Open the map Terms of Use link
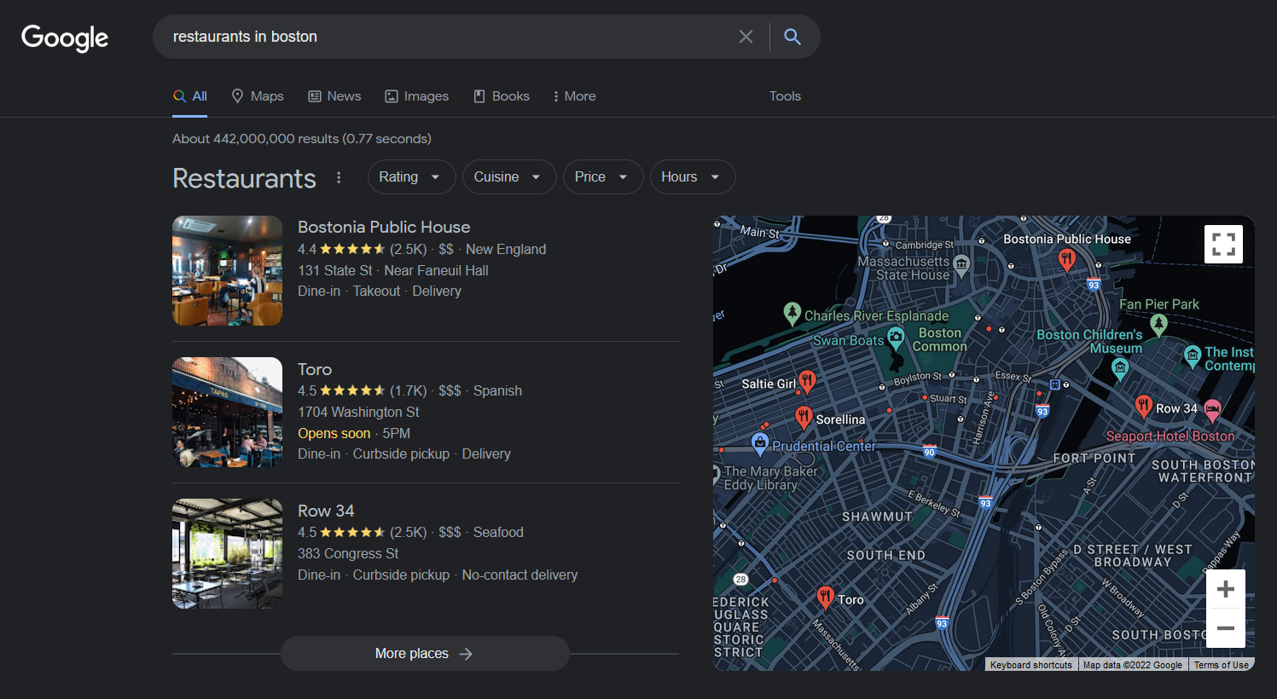Image resolution: width=1277 pixels, height=699 pixels. coord(1221,665)
